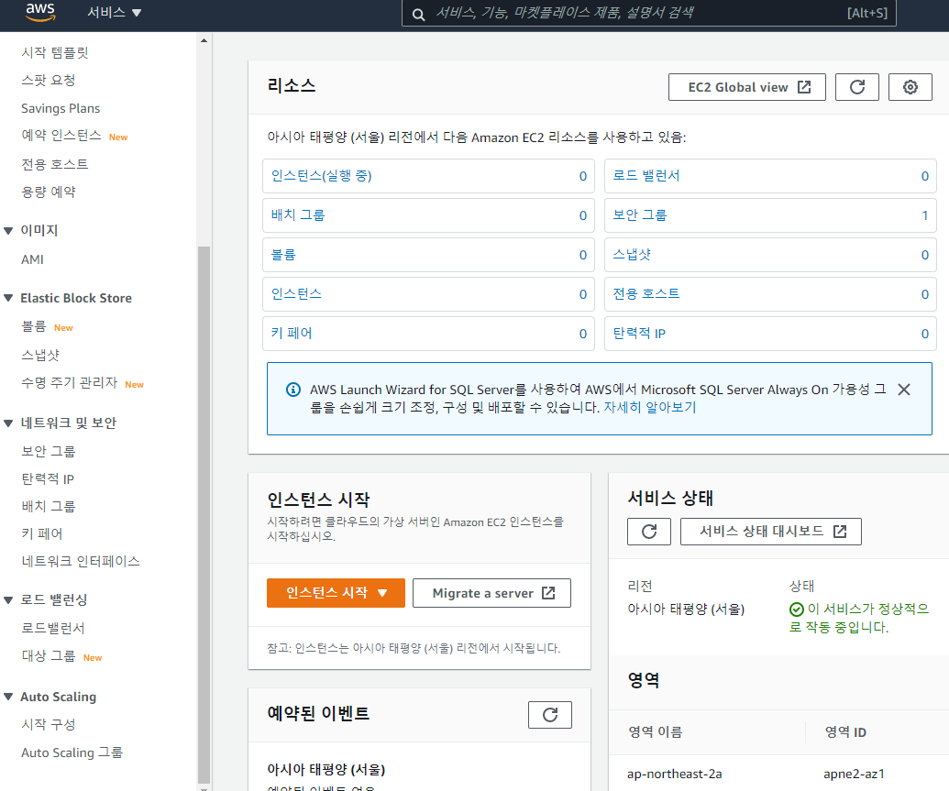Click the 영역 이름 column header

(655, 732)
